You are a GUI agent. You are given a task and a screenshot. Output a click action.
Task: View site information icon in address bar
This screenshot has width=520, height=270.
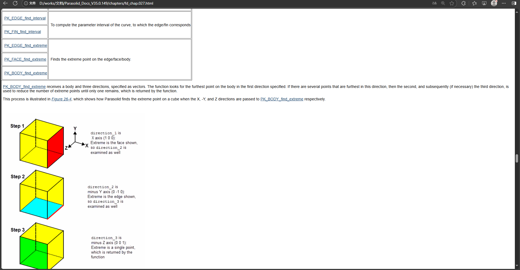pyautogui.click(x=26, y=3)
